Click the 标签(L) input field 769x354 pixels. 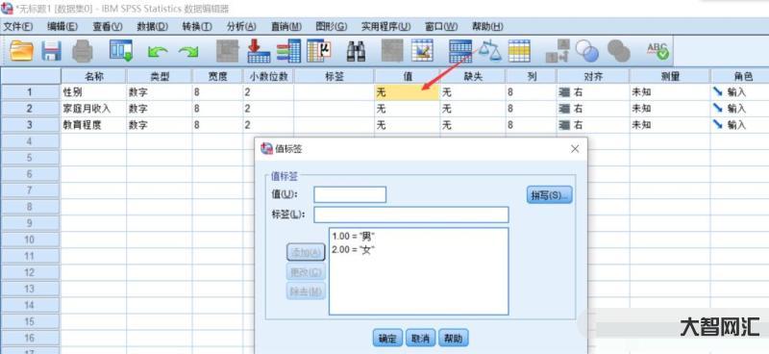click(x=411, y=215)
